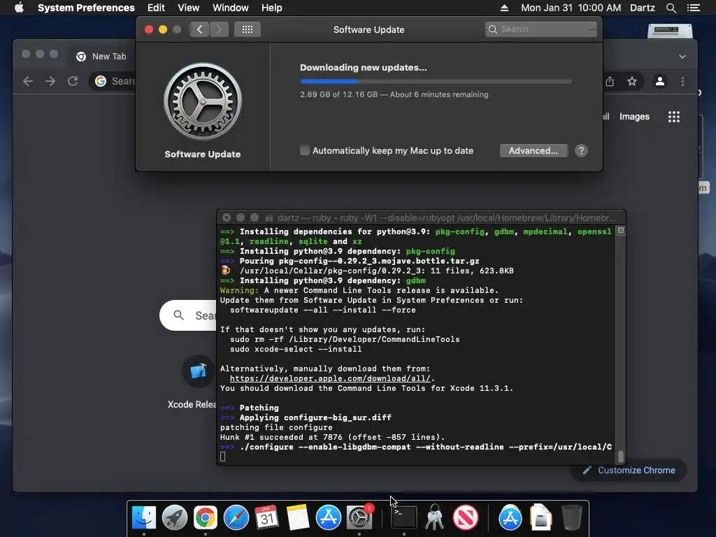Open the Images link in Chrome
This screenshot has width=716, height=537.
(x=634, y=117)
